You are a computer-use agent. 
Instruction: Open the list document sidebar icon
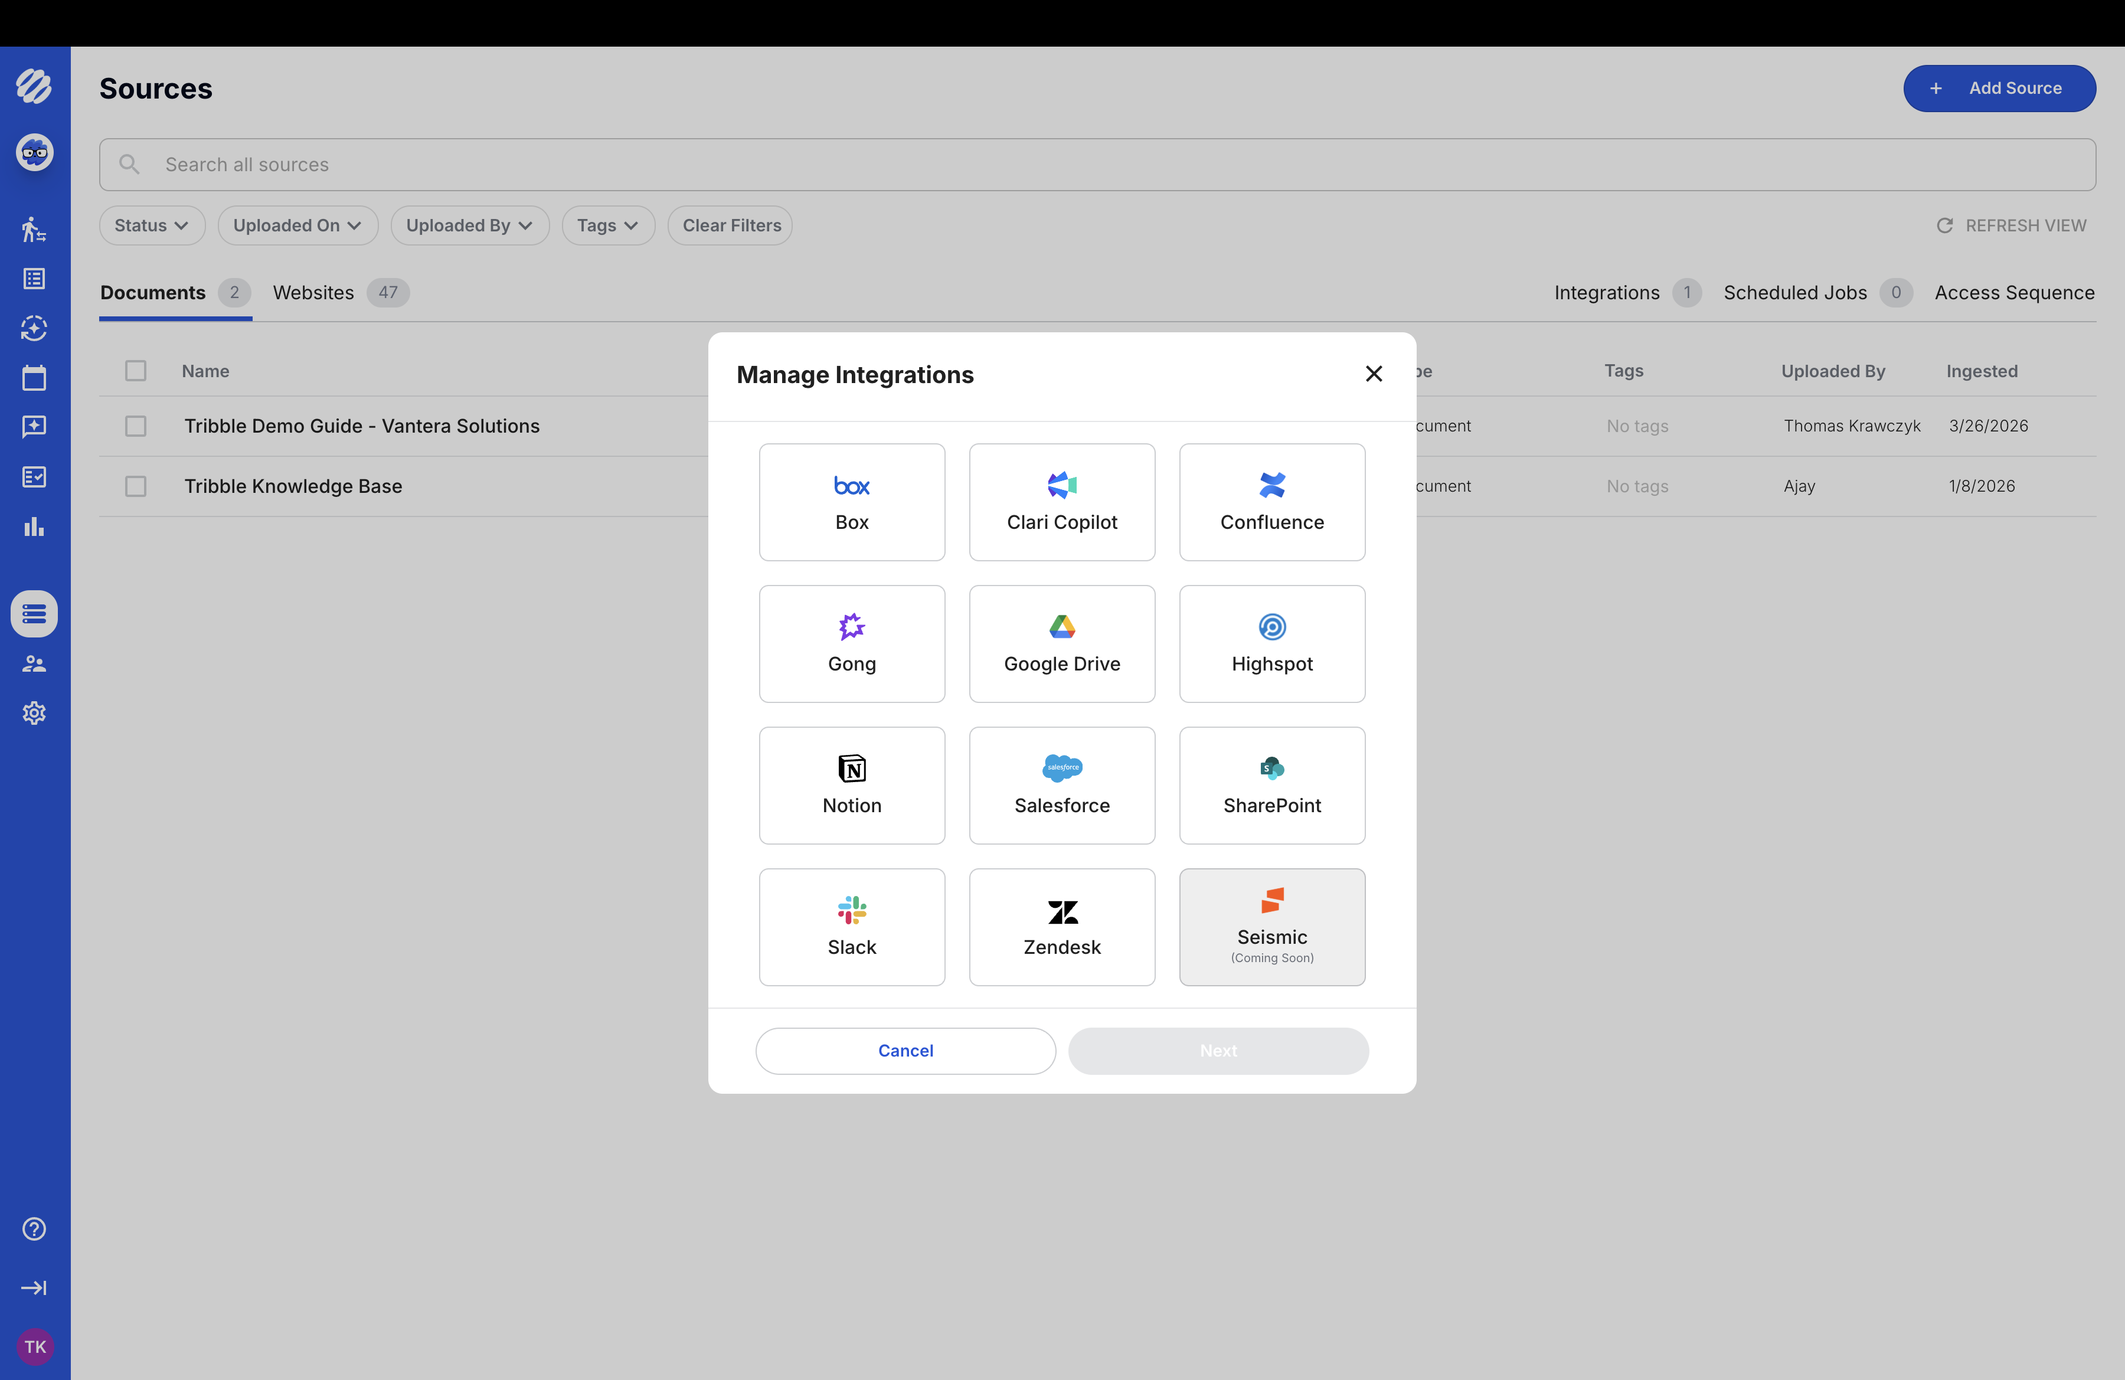point(34,279)
